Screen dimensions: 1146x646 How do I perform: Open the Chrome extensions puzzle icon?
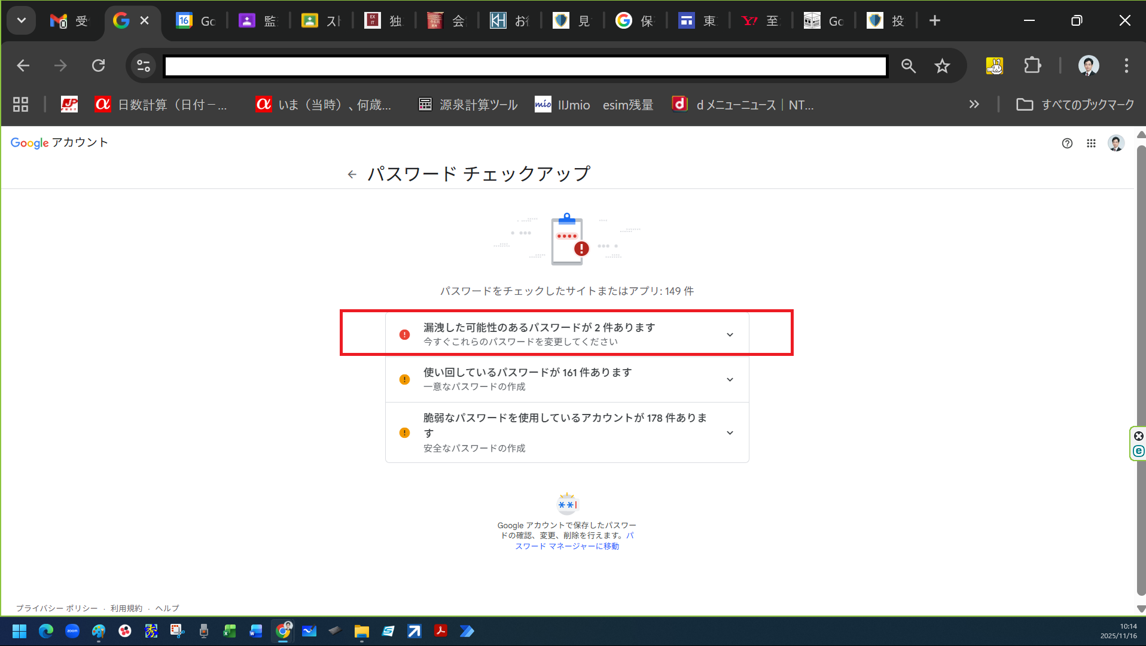pyautogui.click(x=1032, y=66)
